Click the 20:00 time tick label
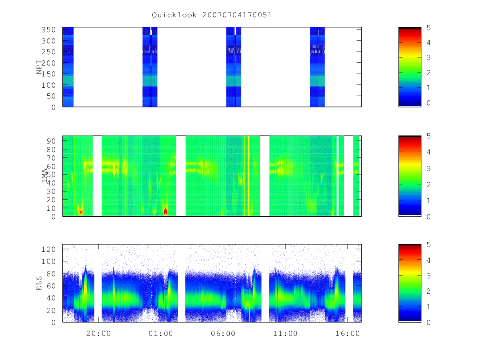This screenshot has height=362, width=482. (x=98, y=333)
